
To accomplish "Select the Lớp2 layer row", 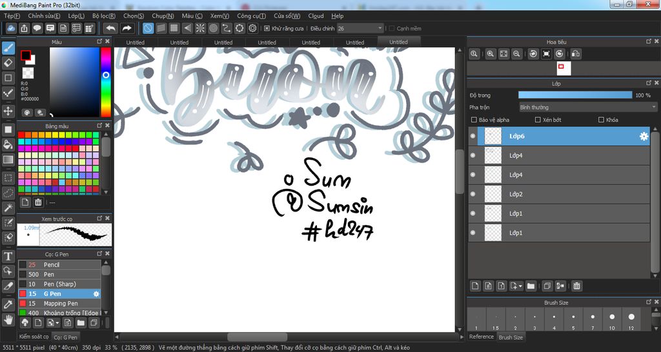I will tap(558, 194).
